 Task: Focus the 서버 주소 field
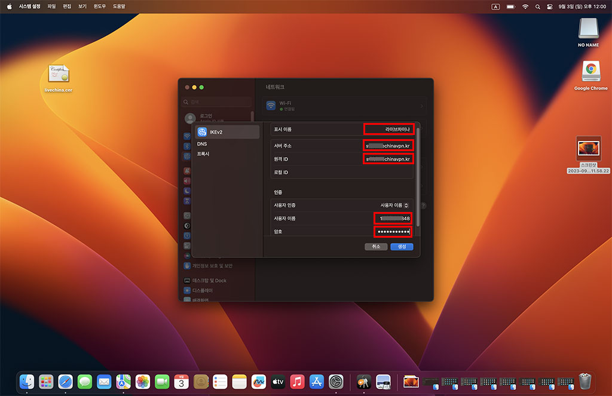point(388,146)
